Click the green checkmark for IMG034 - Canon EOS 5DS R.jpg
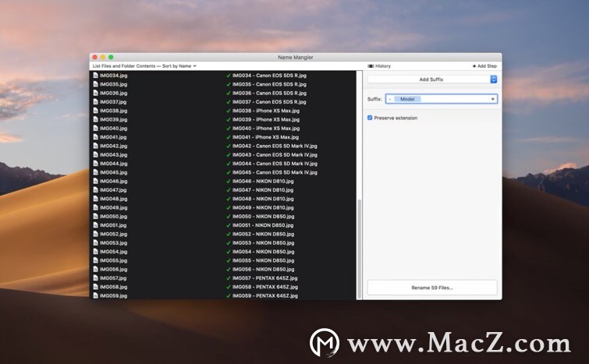Image resolution: width=589 pixels, height=364 pixels. click(229, 76)
